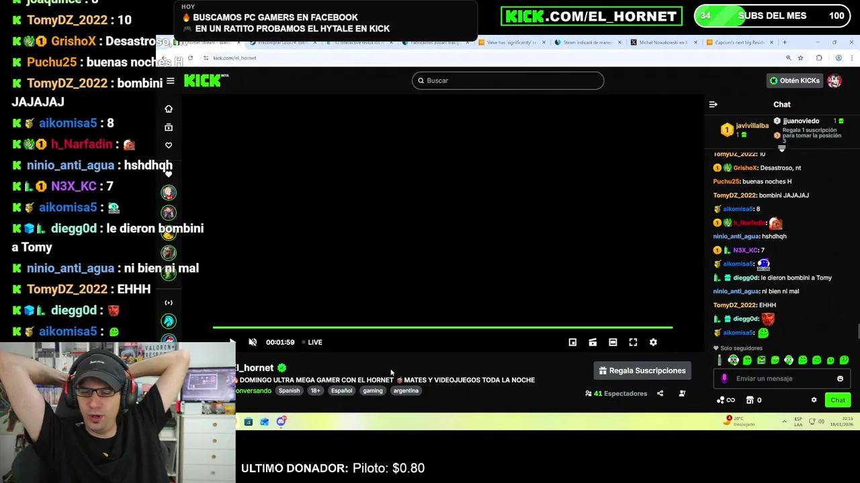The height and width of the screenshot is (483, 860).
Task: Expand gift leaderboard chevron in chat
Action: pyautogui.click(x=781, y=149)
